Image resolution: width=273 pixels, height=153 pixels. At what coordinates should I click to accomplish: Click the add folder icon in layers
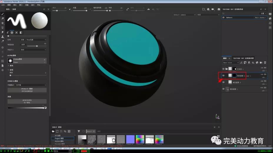(x=261, y=63)
